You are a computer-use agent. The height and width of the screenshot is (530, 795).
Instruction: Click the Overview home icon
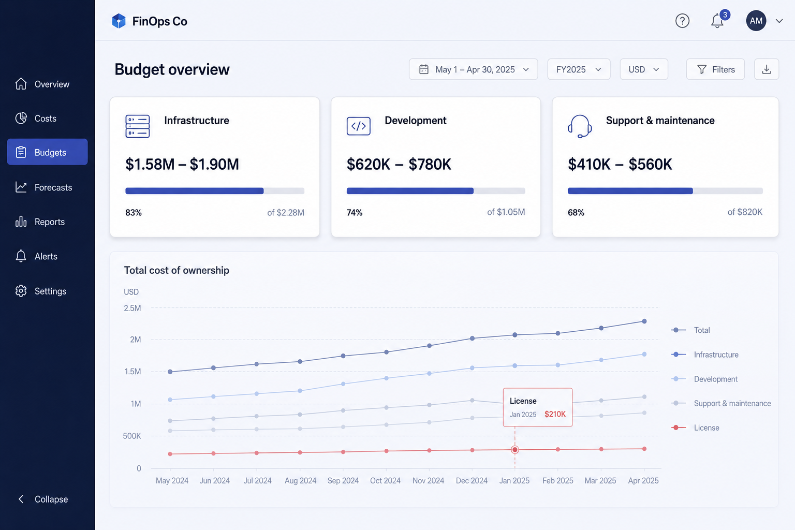pyautogui.click(x=21, y=84)
